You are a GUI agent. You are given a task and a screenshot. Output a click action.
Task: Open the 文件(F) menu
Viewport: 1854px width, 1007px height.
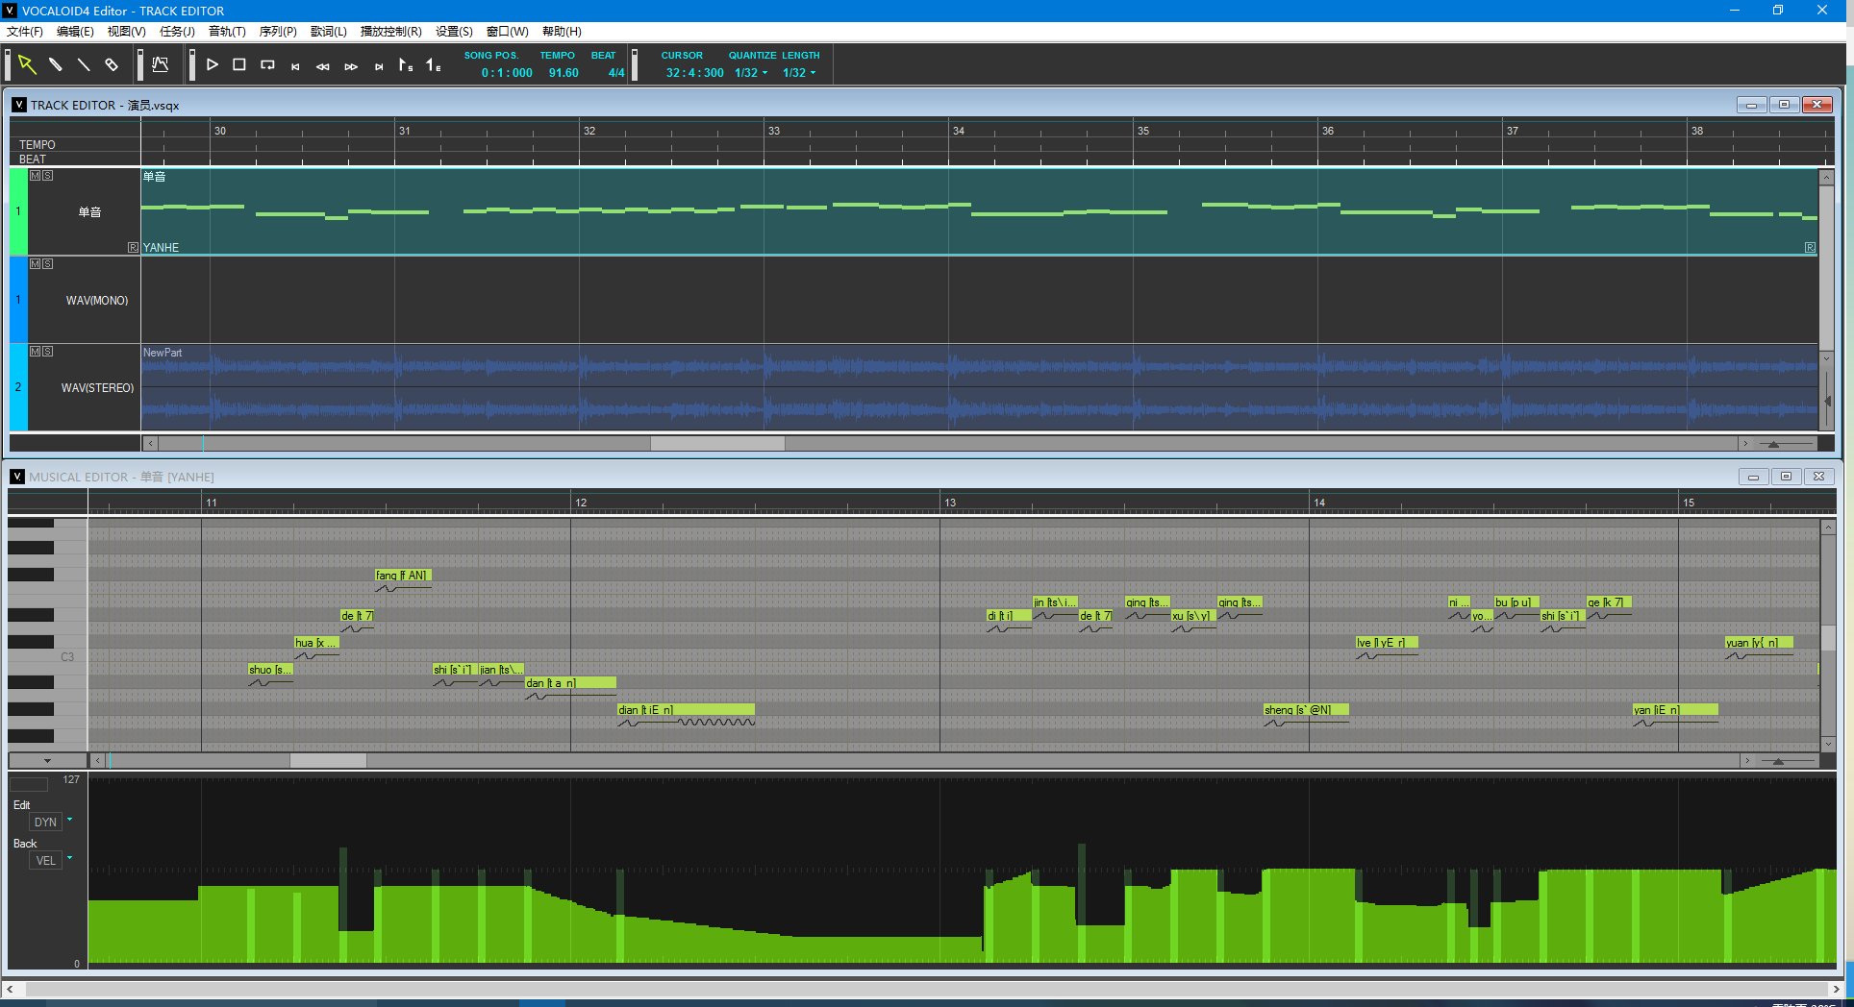(x=25, y=32)
